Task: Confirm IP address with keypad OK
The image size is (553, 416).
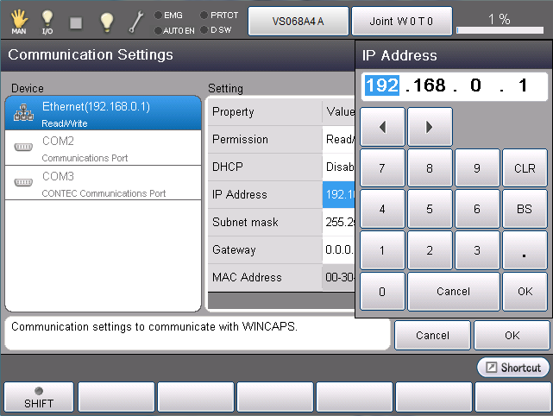Action: [525, 292]
